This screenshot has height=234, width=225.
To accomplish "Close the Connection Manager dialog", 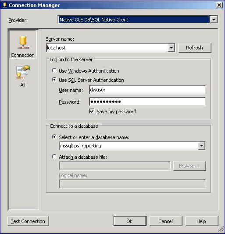I will click(219, 5).
